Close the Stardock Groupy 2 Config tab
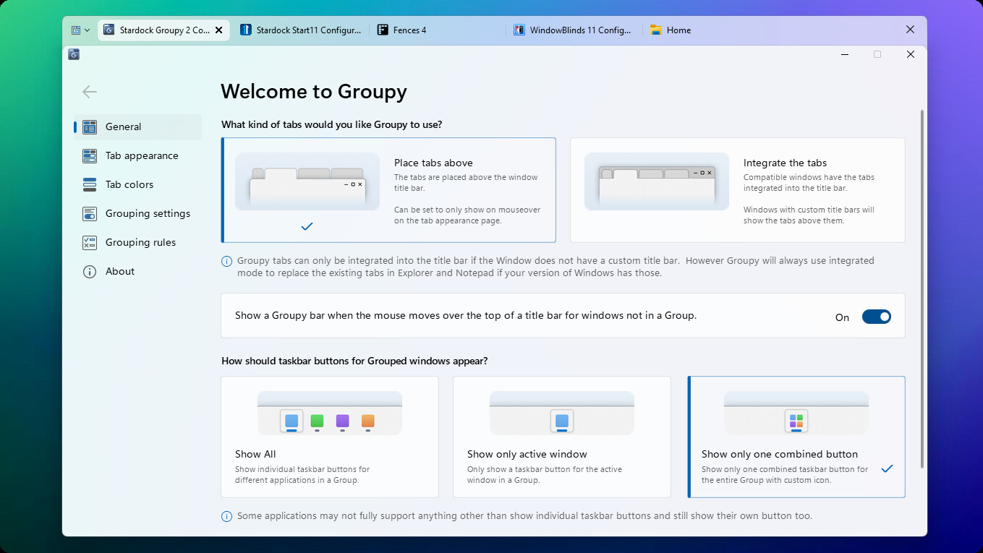The width and height of the screenshot is (983, 553). pos(218,30)
